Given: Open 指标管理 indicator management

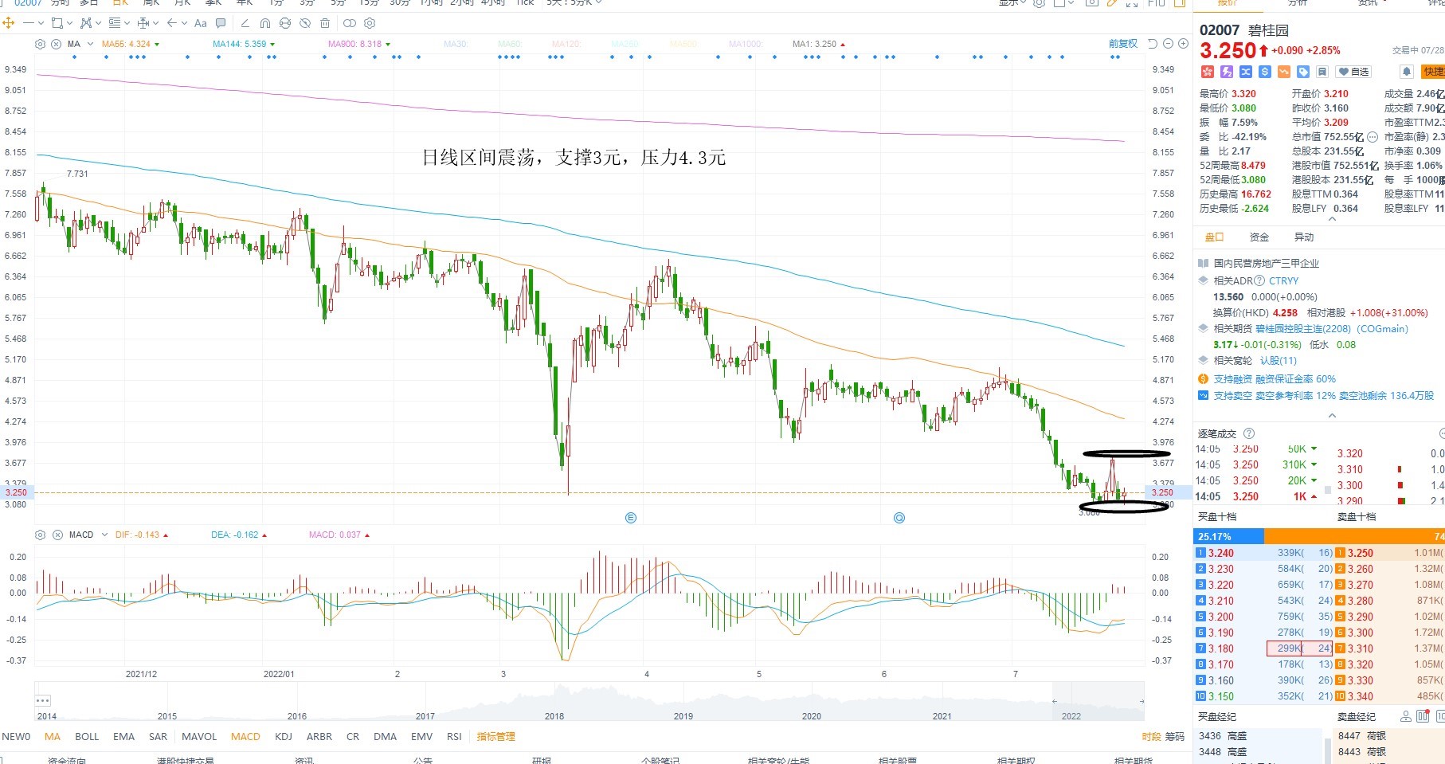Looking at the screenshot, I should pyautogui.click(x=495, y=737).
